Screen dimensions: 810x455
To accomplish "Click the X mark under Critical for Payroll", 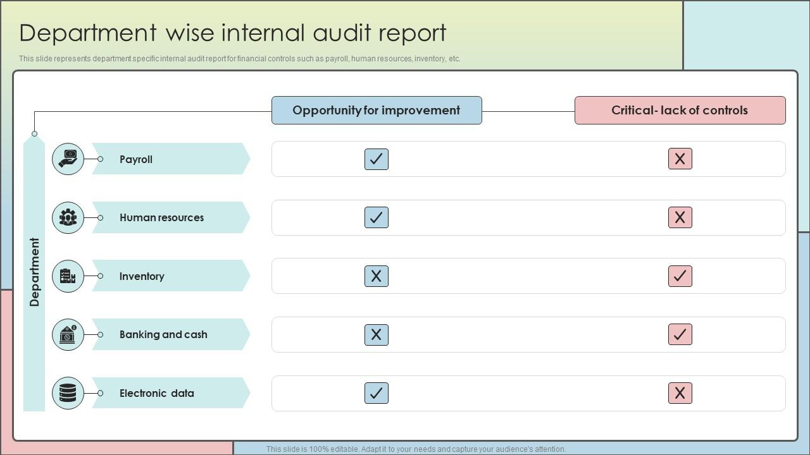I will click(680, 159).
